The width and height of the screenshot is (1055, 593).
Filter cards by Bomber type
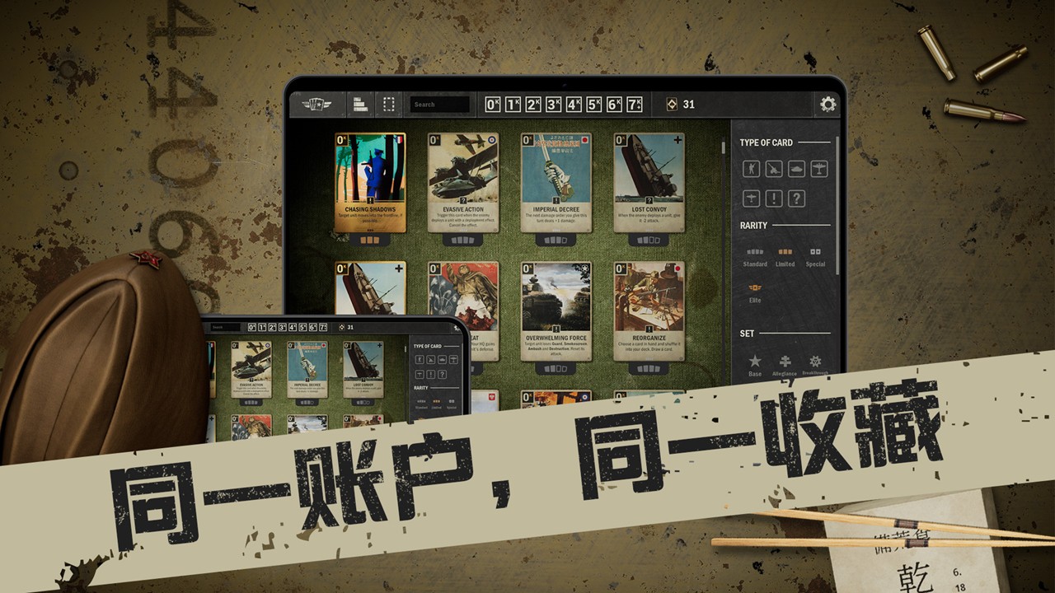point(819,168)
